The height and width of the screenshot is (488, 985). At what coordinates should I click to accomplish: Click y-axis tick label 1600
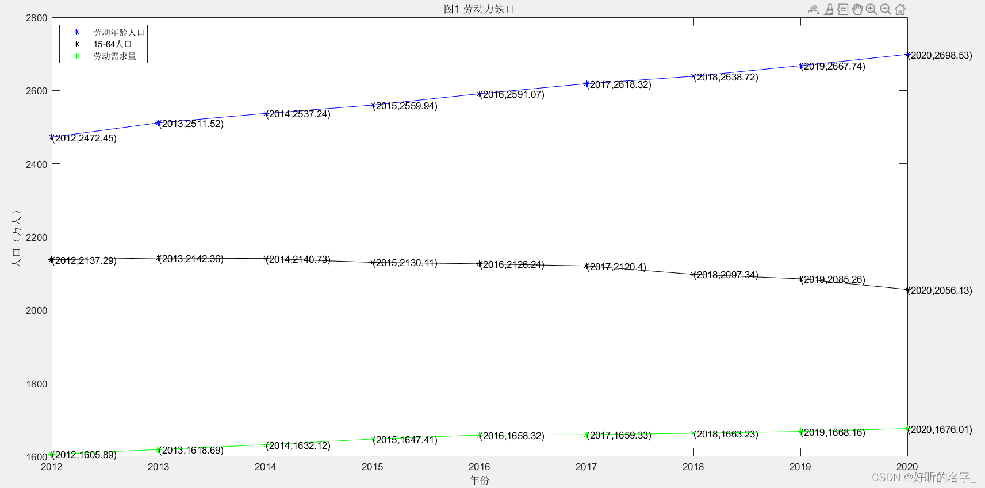37,457
